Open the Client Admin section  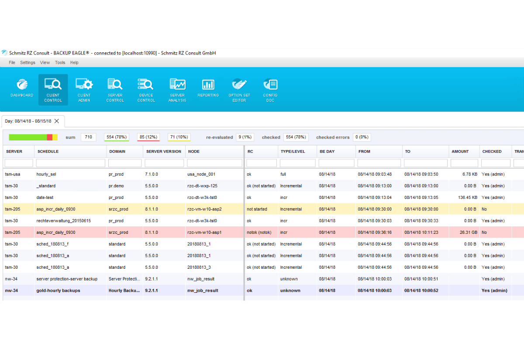click(x=84, y=90)
